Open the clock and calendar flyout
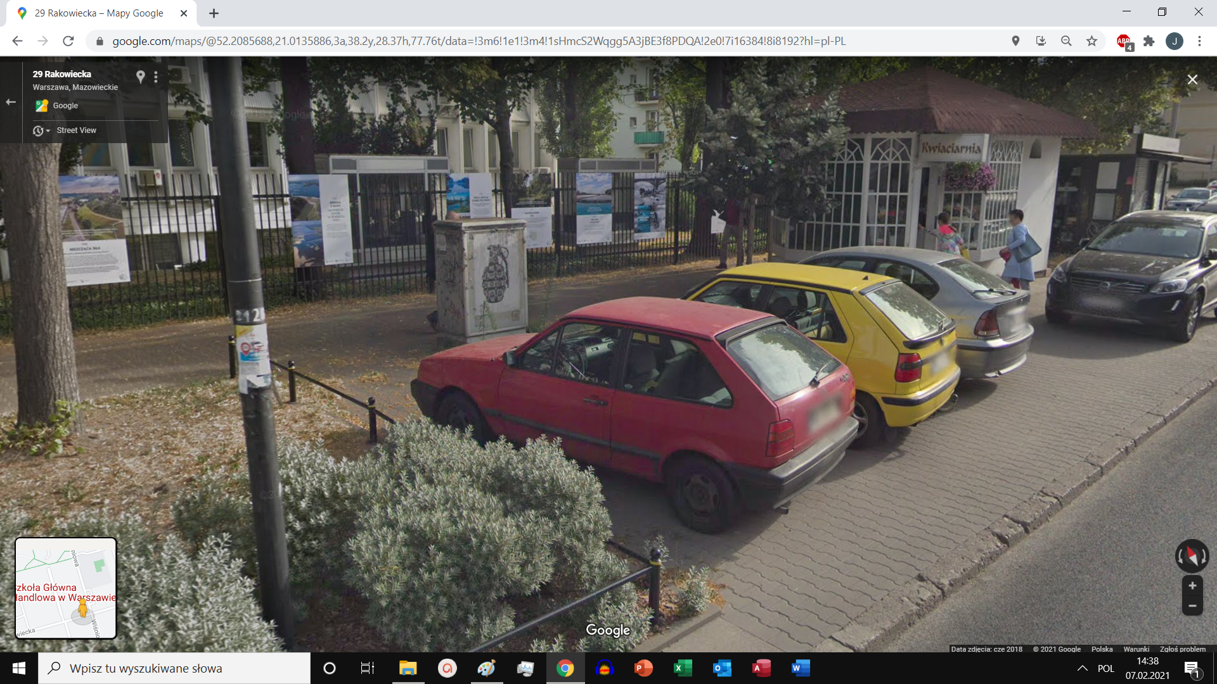 pos(1147,668)
